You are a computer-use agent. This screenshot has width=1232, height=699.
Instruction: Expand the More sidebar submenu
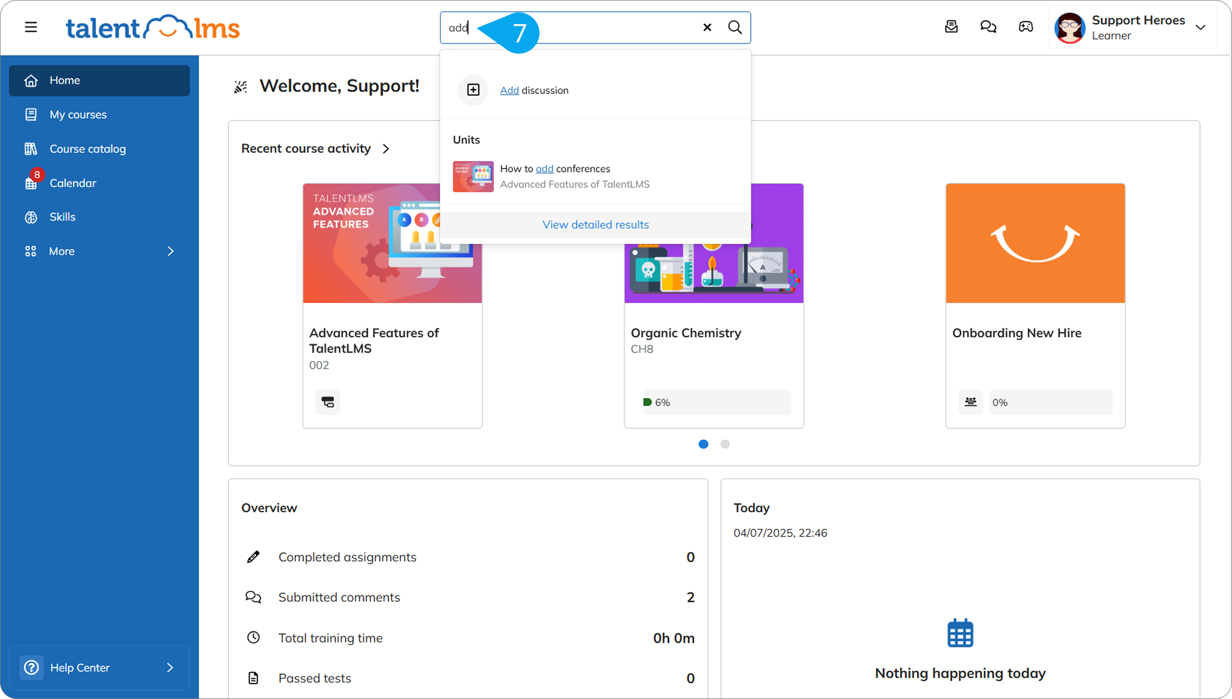click(x=100, y=251)
